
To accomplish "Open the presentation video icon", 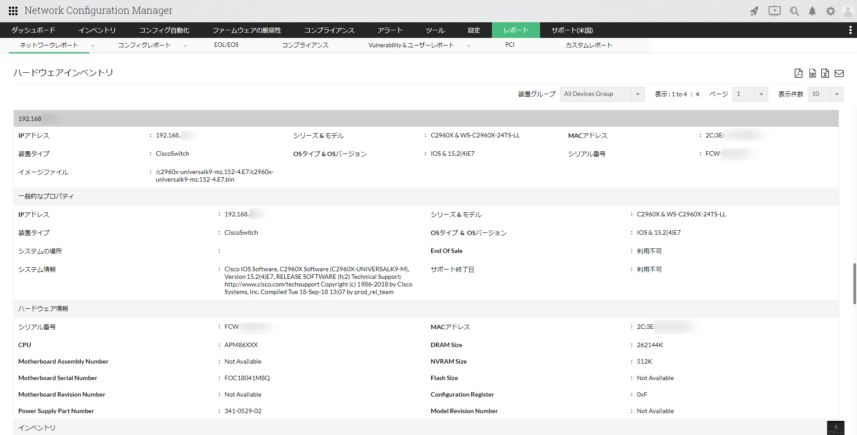I will coord(774,11).
